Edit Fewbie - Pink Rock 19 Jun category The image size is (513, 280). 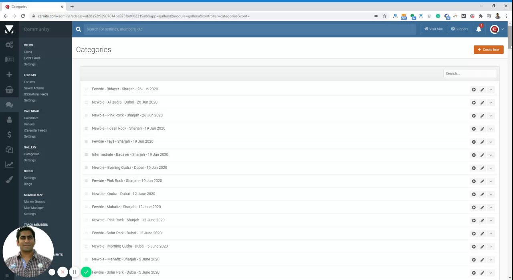[x=482, y=181]
